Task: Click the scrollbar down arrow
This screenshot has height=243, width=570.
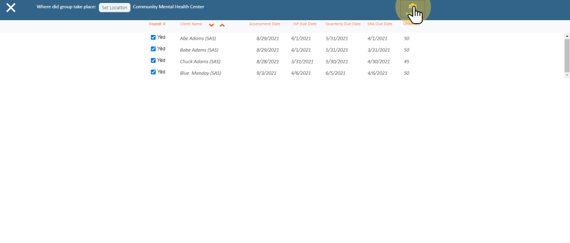Action: point(566,74)
